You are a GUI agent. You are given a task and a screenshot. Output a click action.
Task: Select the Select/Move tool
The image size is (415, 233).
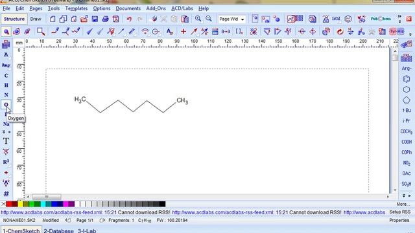click(x=6, y=32)
